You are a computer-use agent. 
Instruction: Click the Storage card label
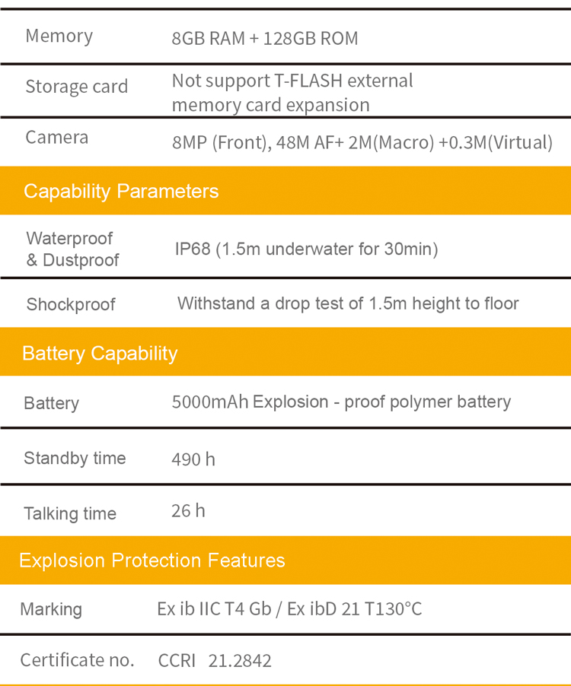[76, 86]
